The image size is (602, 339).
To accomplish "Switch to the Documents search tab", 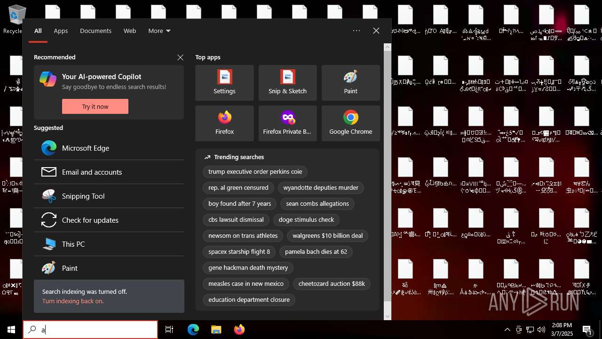I will pyautogui.click(x=95, y=31).
